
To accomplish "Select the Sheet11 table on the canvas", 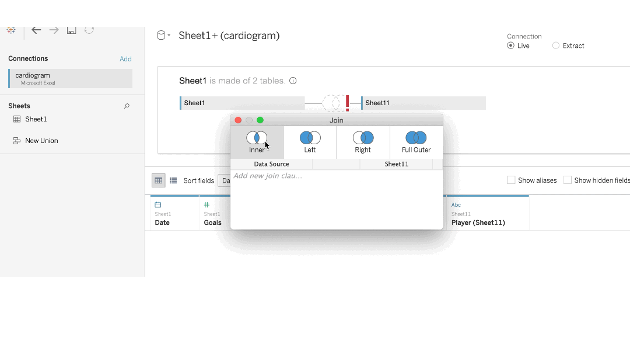I will pos(423,103).
